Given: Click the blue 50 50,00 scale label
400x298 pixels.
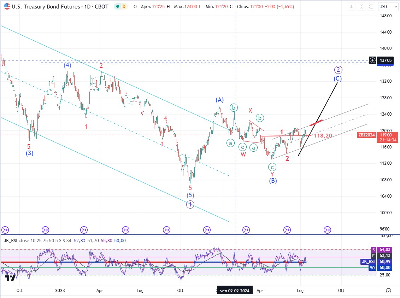Looking at the screenshot, I should (x=380, y=268).
